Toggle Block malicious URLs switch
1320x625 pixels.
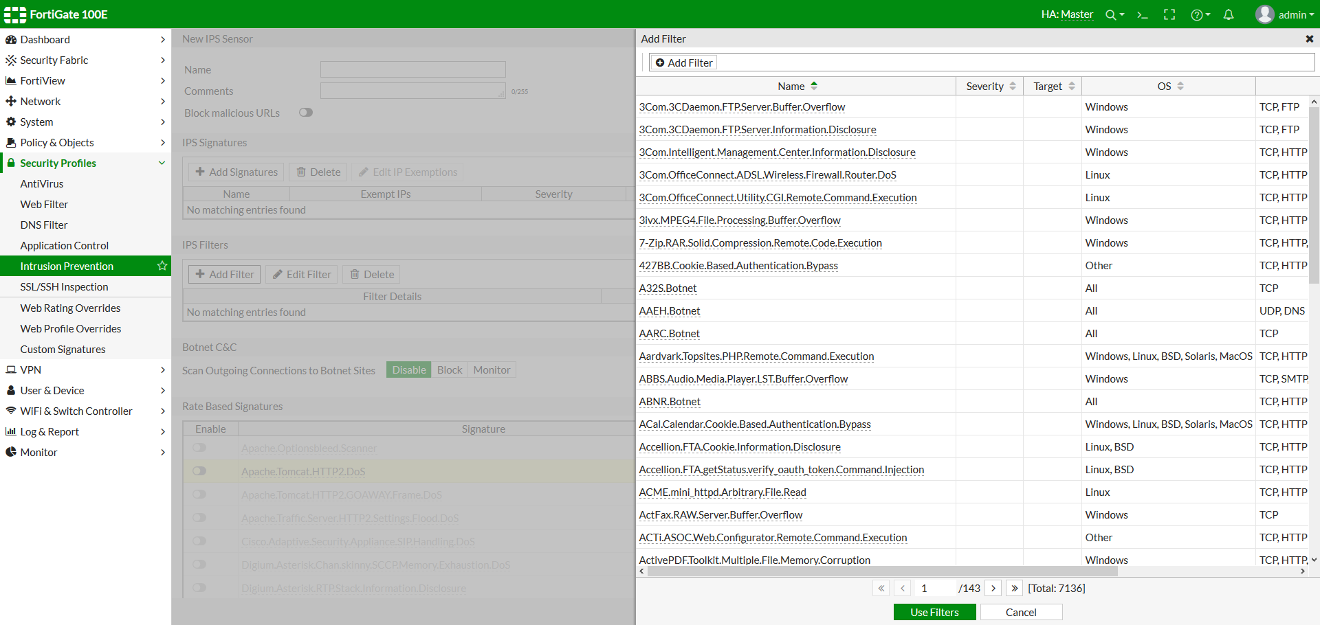306,113
